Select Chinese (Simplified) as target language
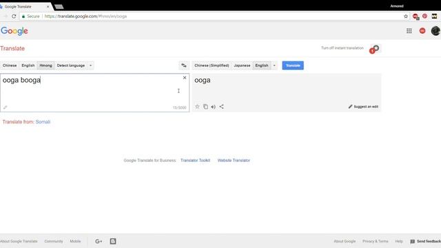The width and height of the screenshot is (441, 248). pos(212,65)
